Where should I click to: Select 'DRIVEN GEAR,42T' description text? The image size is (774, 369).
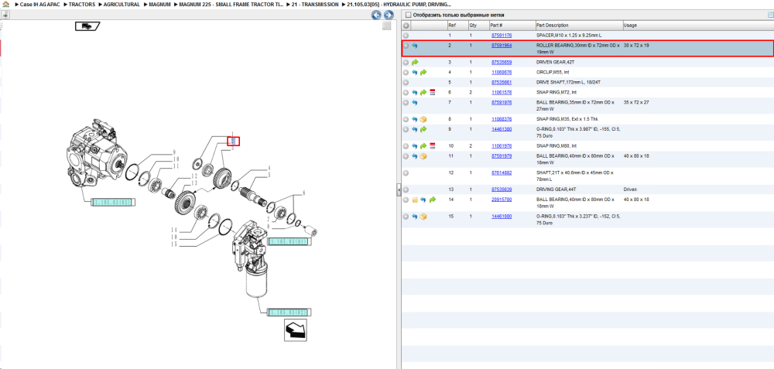tap(556, 63)
